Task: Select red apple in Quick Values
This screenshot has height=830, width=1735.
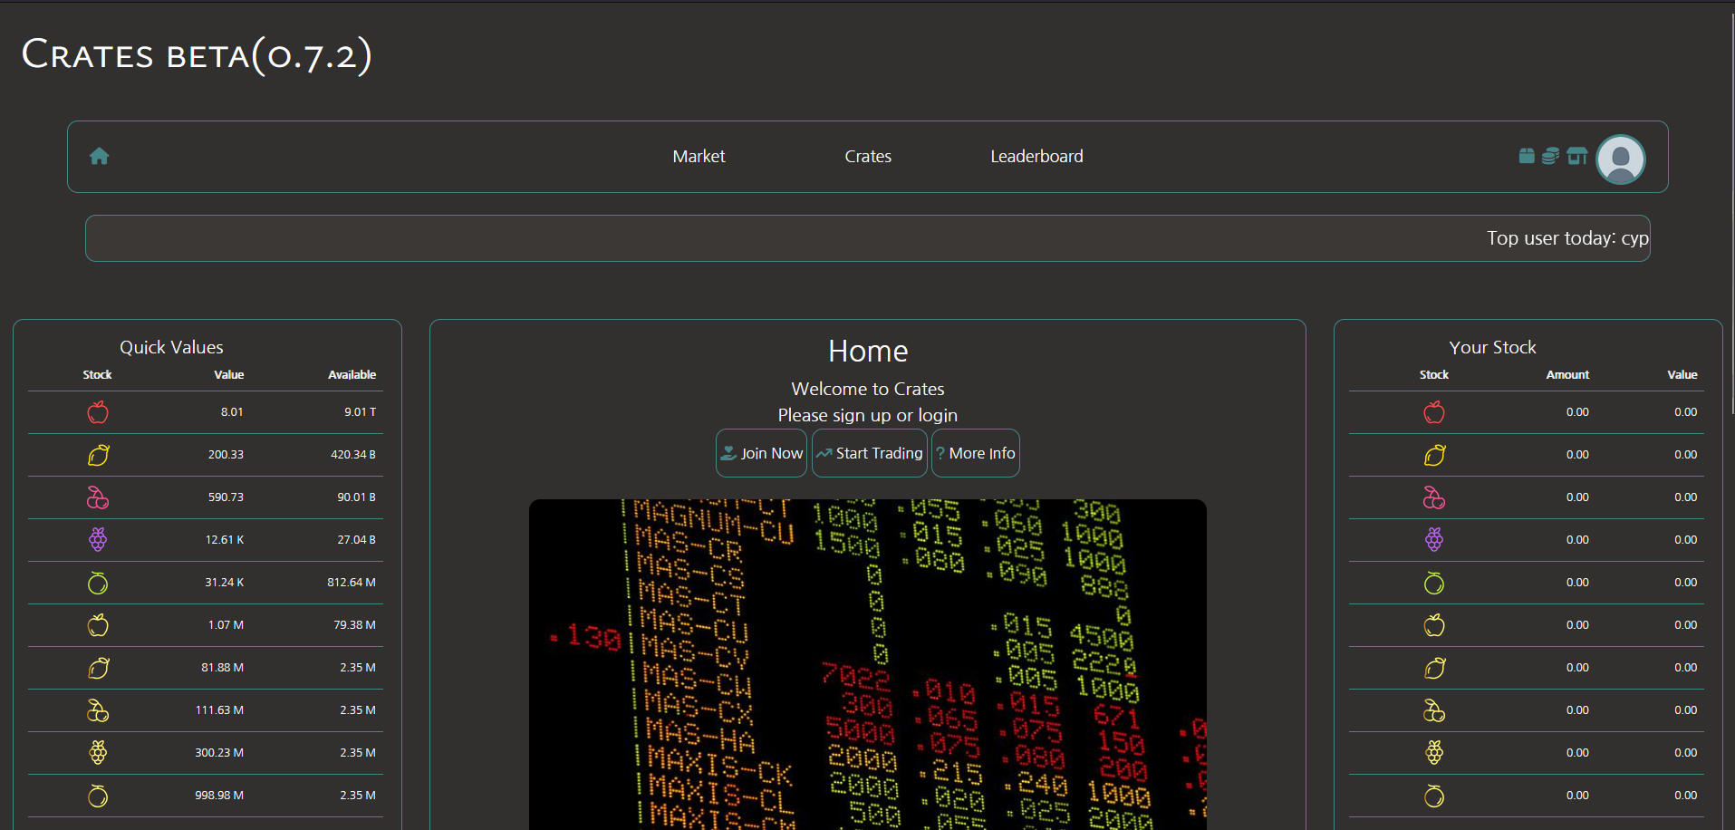Action: [98, 412]
